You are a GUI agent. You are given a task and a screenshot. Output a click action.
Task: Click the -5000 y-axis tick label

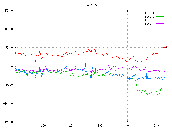pyautogui.click(x=8, y=85)
